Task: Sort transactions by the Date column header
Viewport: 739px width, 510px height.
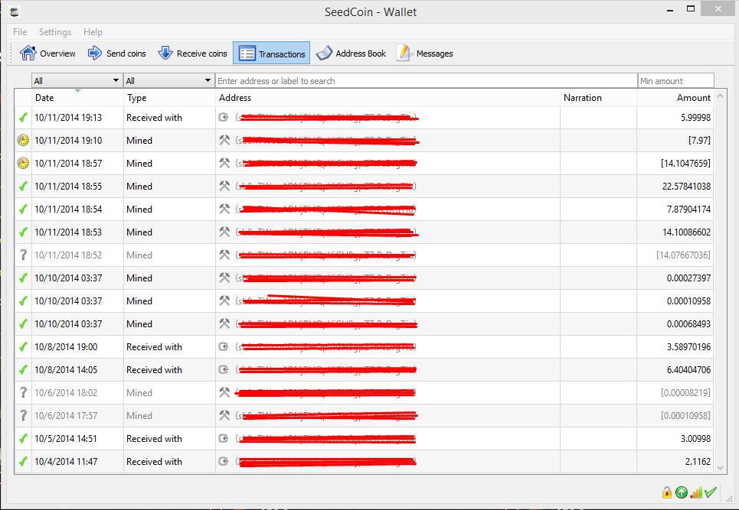Action: click(x=77, y=98)
